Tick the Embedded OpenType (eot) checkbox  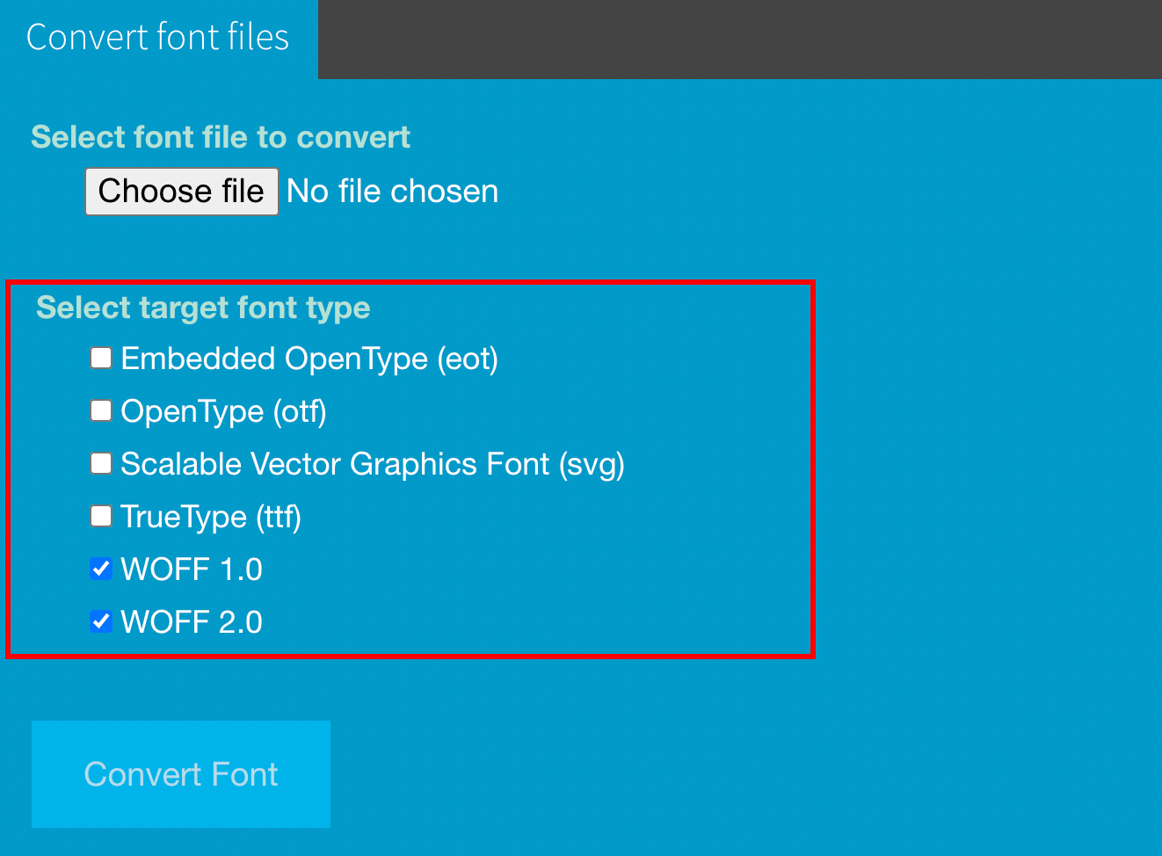101,358
